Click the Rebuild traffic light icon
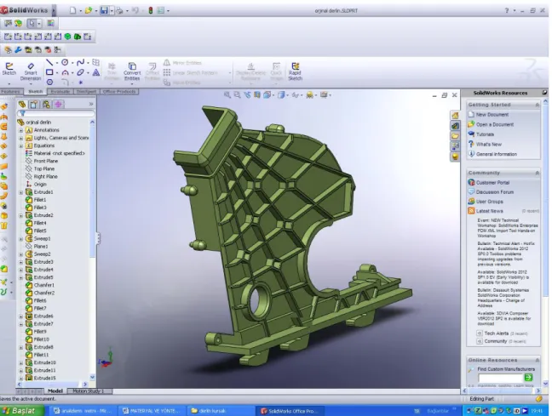 point(151,10)
